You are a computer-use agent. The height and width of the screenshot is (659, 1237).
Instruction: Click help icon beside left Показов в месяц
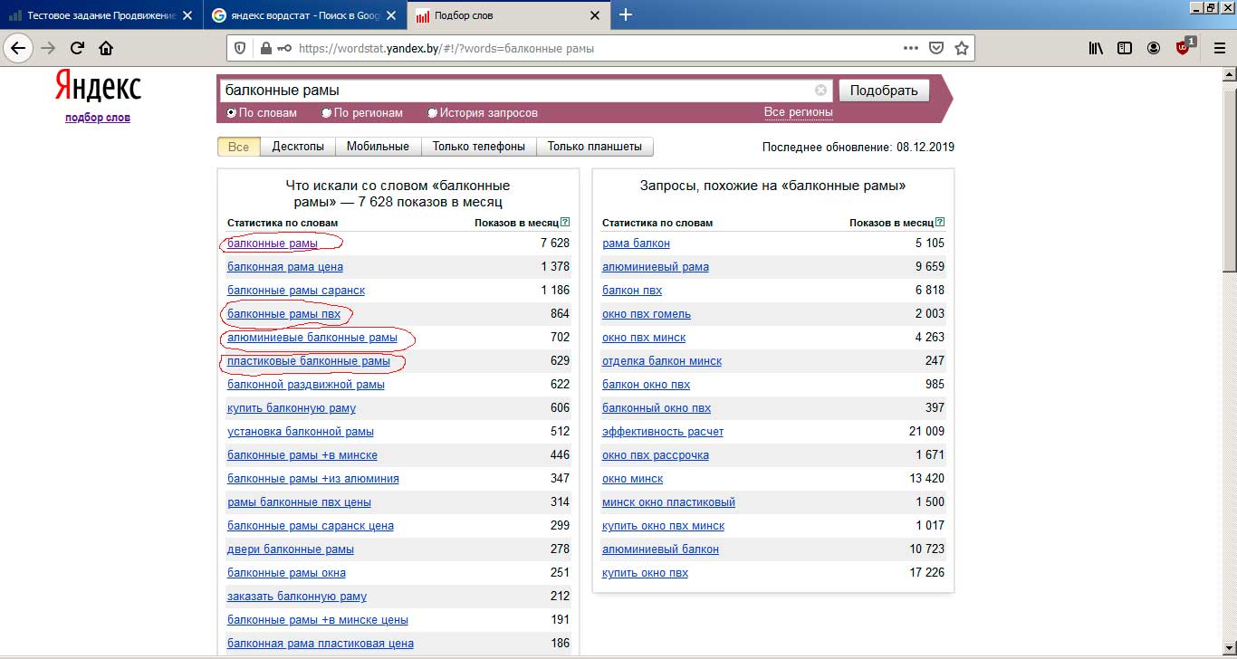[565, 222]
